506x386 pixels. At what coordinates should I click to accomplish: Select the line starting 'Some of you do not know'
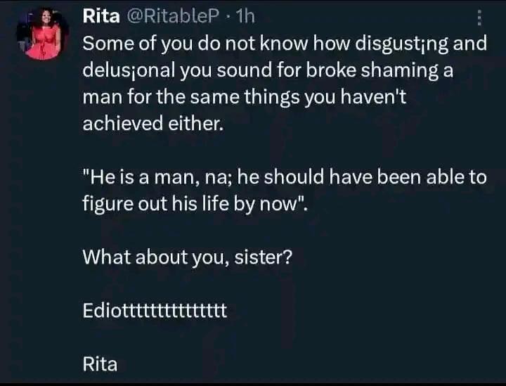[285, 44]
